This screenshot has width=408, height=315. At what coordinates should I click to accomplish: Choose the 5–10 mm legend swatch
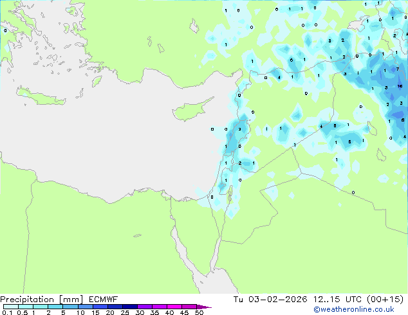pos(70,307)
